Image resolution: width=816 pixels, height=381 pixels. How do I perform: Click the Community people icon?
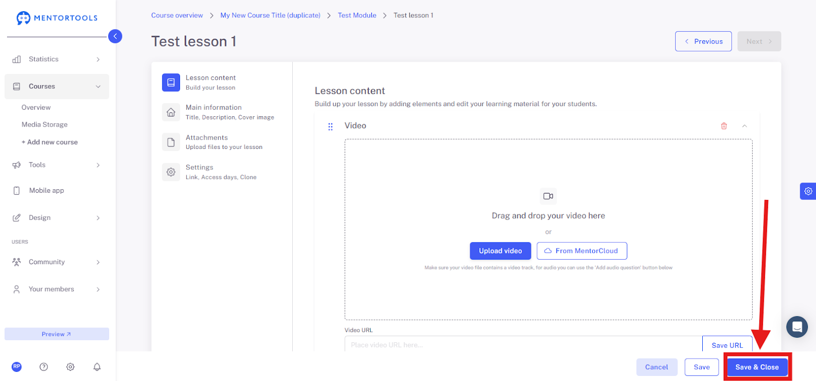coord(17,262)
